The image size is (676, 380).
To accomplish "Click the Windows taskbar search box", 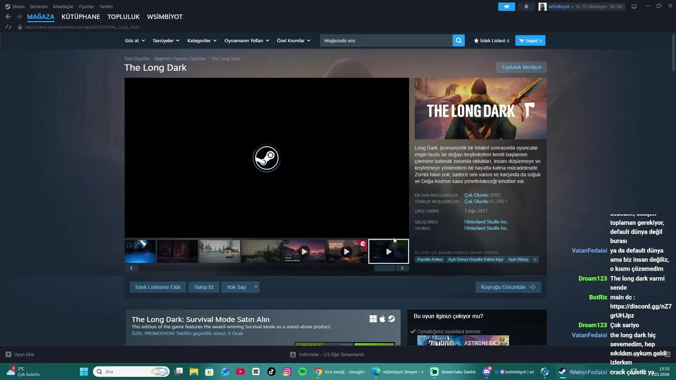I will coord(131,372).
